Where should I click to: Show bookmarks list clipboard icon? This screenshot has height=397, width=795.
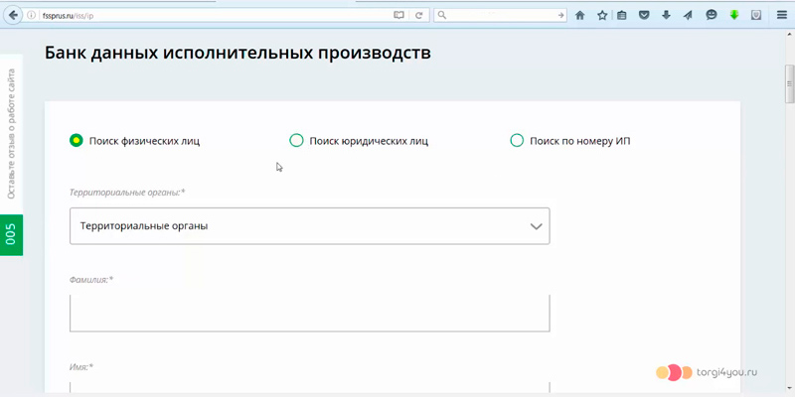tap(622, 16)
